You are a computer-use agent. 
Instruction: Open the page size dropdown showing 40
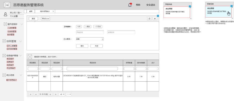click(x=62, y=94)
